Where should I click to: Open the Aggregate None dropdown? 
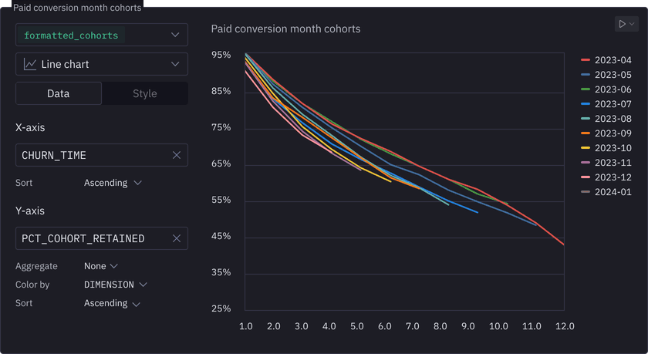(100, 266)
